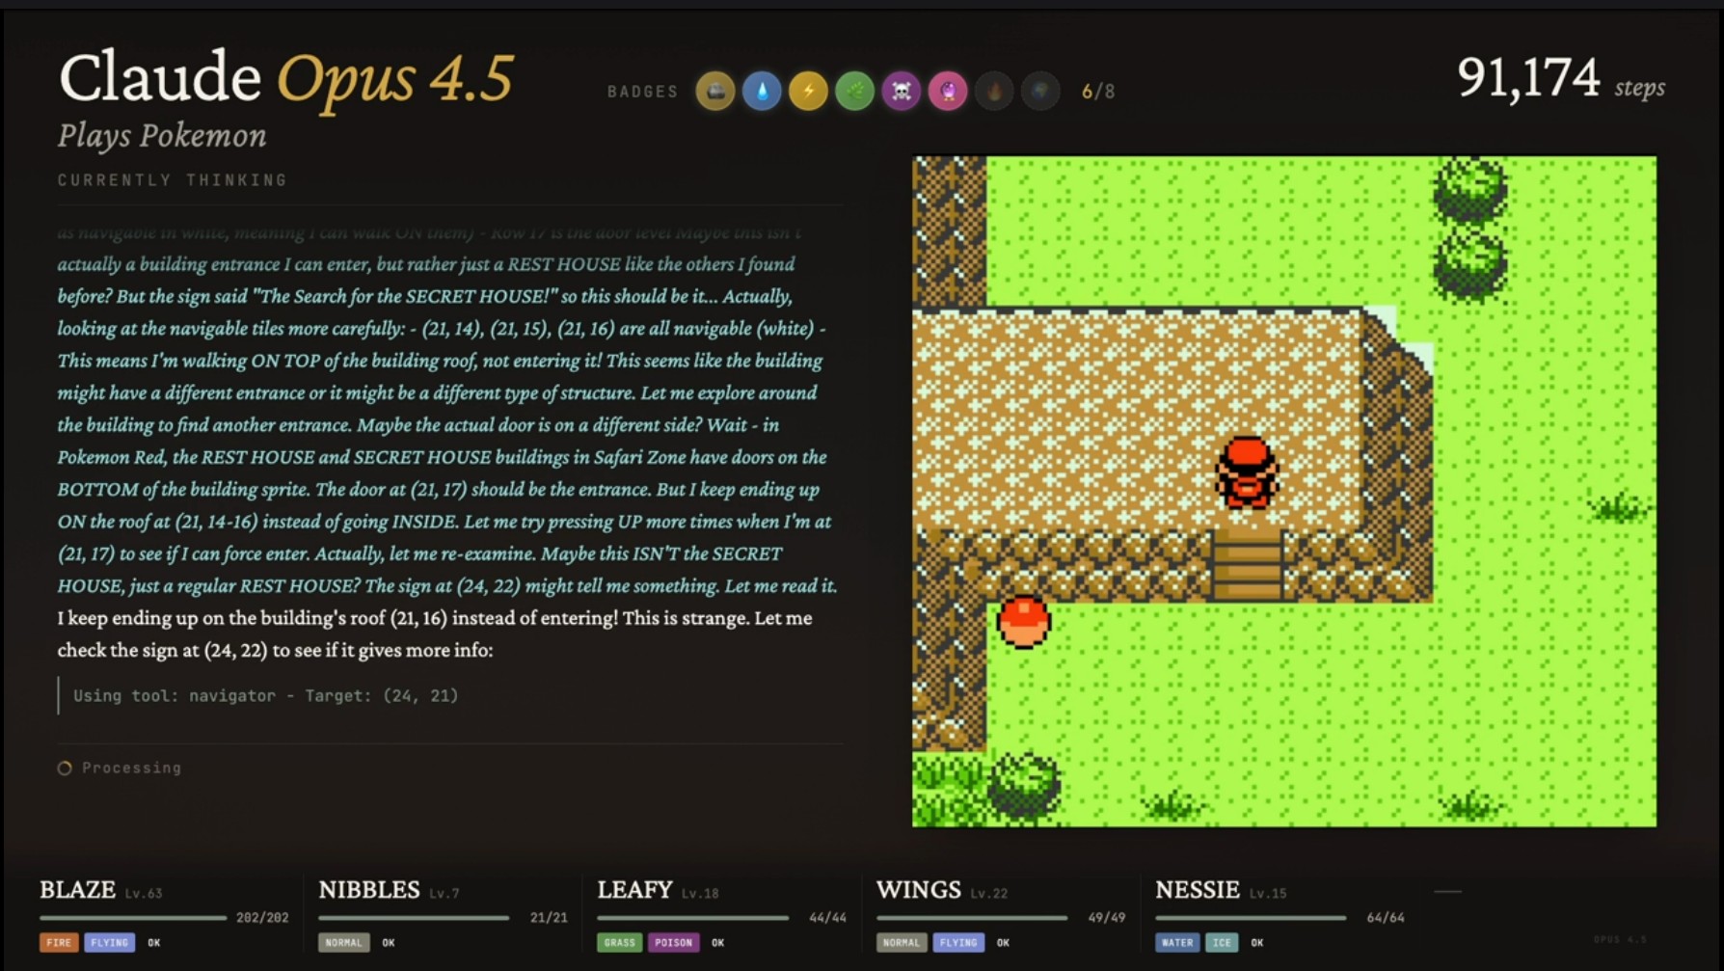Click Blaze's HP value 202/202
The height and width of the screenshot is (971, 1724).
pos(262,918)
